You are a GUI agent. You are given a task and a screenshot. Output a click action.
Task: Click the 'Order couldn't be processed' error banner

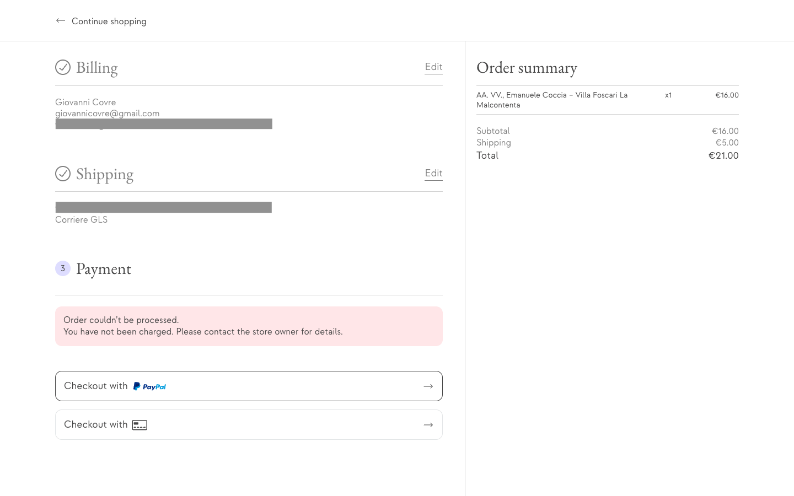pos(249,326)
